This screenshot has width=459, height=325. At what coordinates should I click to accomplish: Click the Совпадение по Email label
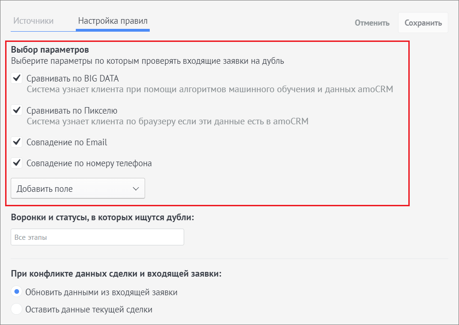[x=67, y=142]
